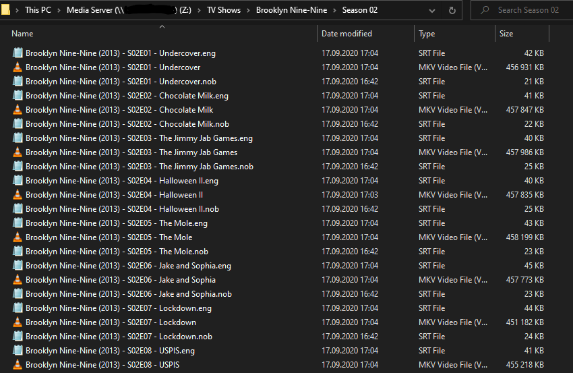573x373 pixels.
Task: Click Season 02 in the breadcrumb
Action: coord(359,10)
